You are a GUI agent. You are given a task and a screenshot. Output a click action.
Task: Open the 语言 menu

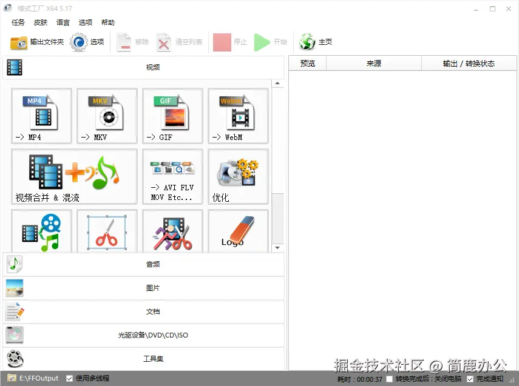[63, 22]
